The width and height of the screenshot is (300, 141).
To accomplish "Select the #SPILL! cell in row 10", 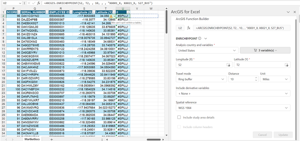I will click(x=123, y=45).
